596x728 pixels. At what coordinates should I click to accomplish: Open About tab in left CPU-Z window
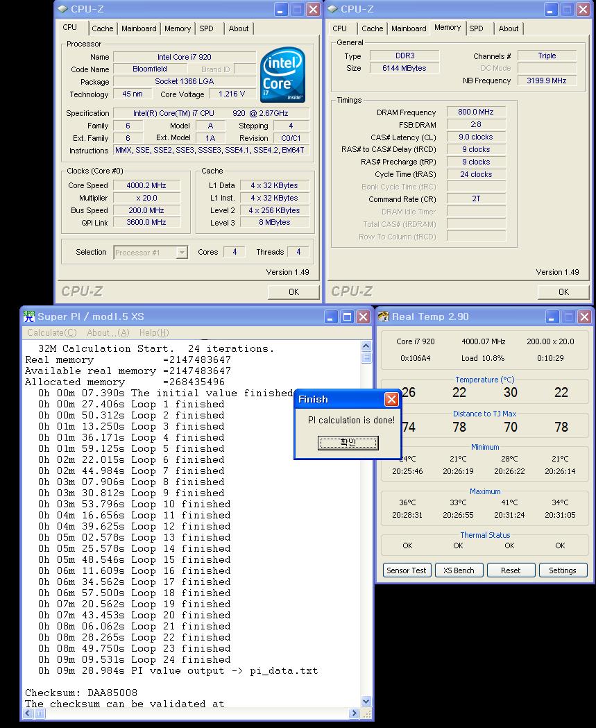pyautogui.click(x=239, y=28)
